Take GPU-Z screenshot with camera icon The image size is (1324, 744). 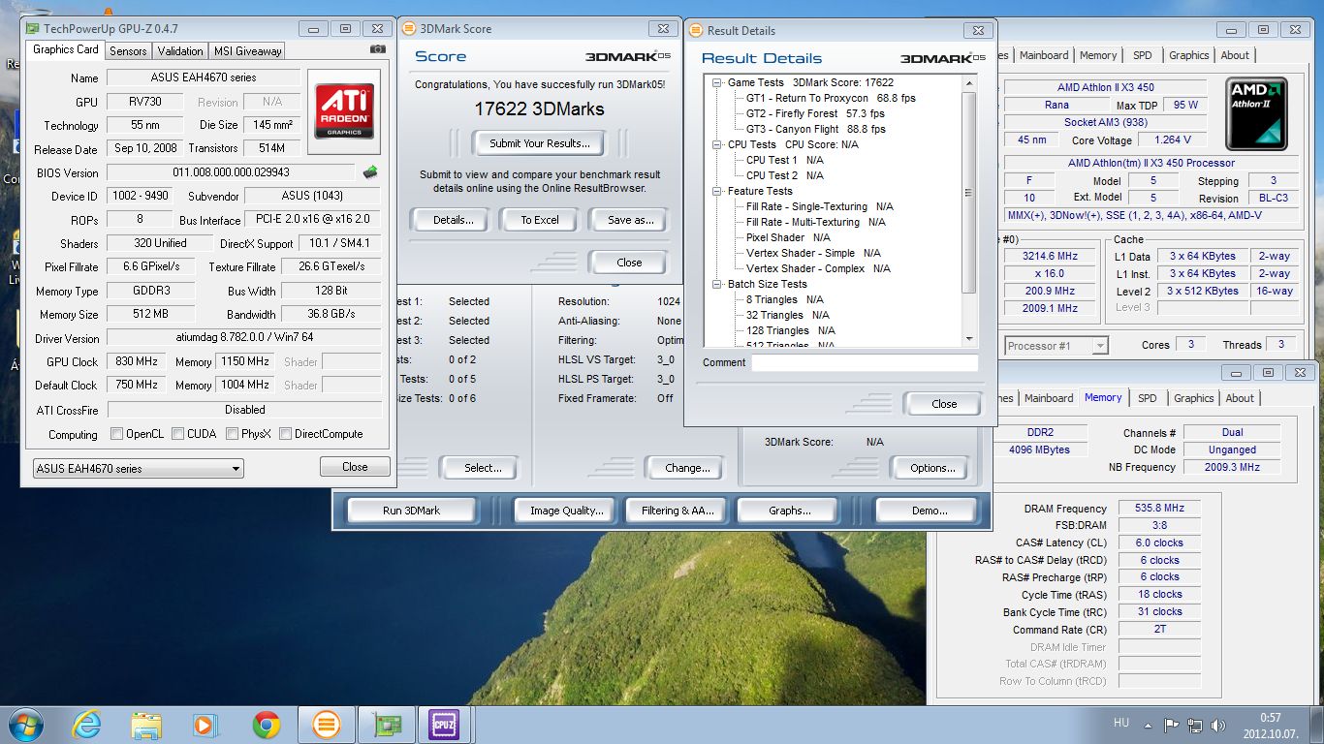pos(378,49)
